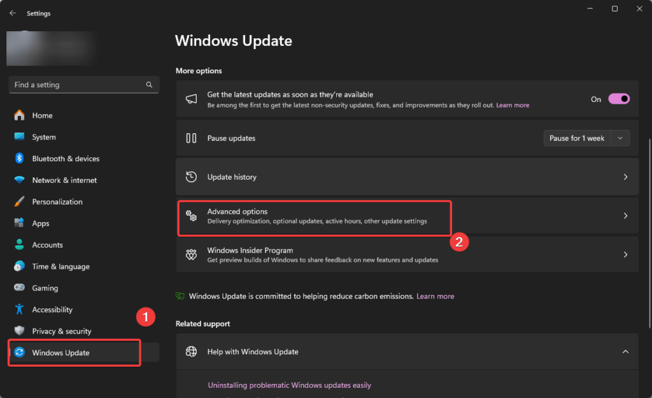The height and width of the screenshot is (398, 652).
Task: Click the Update history clock icon
Action: click(191, 177)
